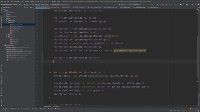
Task: Open the Build tool window
Action: tap(51, 109)
